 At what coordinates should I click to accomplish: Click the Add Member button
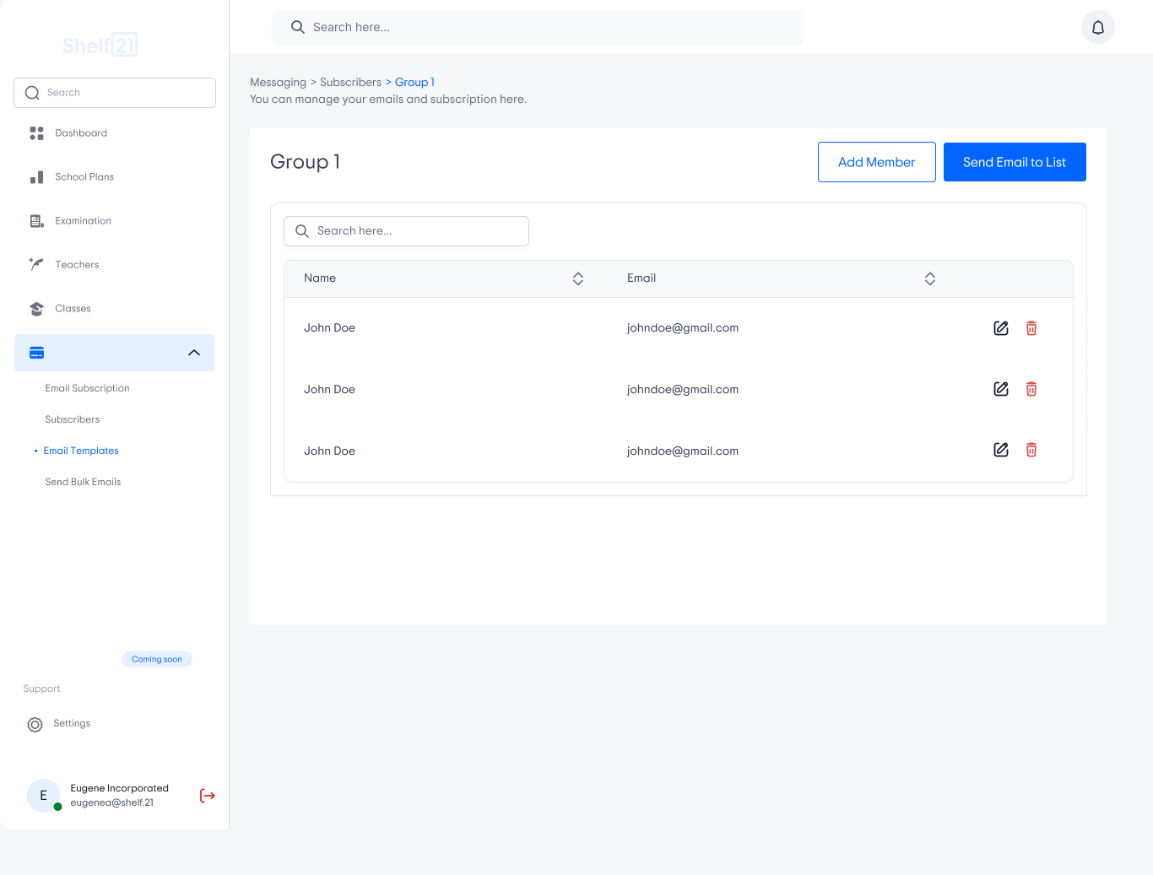pyautogui.click(x=877, y=162)
